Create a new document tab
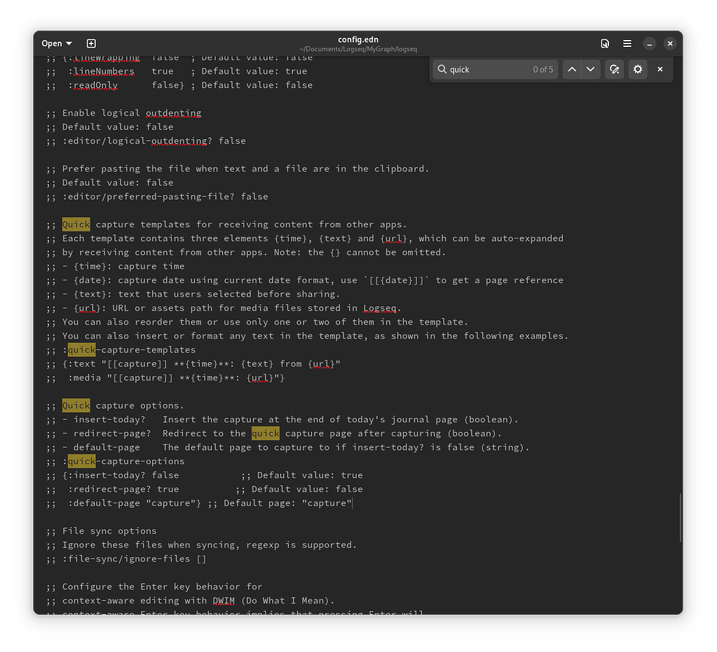717x652 pixels. click(x=91, y=43)
